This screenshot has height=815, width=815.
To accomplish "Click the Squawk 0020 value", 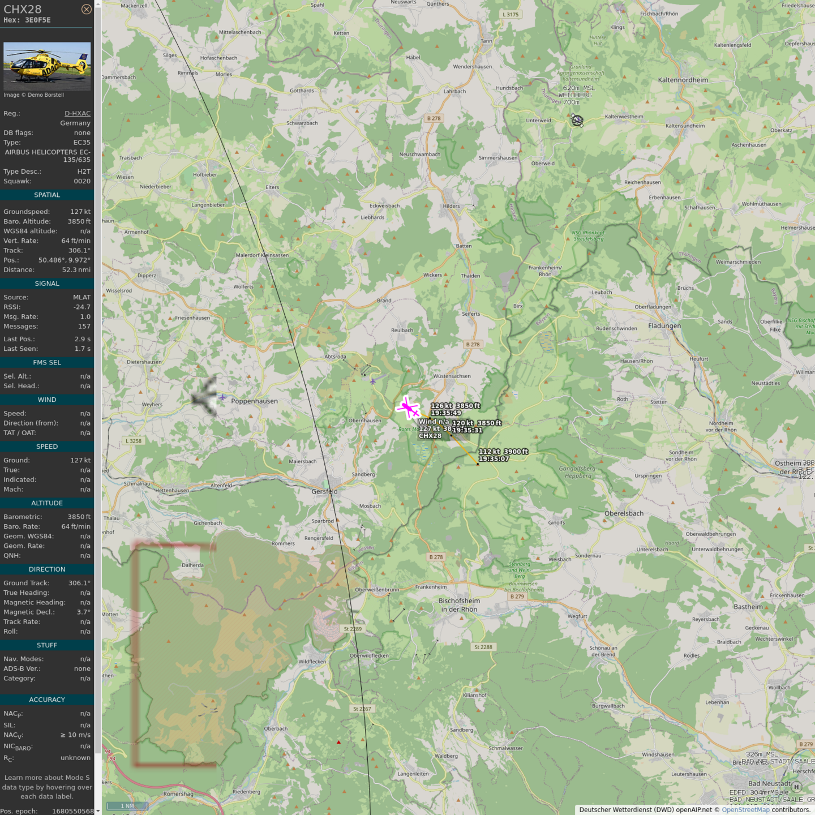I will 81,181.
